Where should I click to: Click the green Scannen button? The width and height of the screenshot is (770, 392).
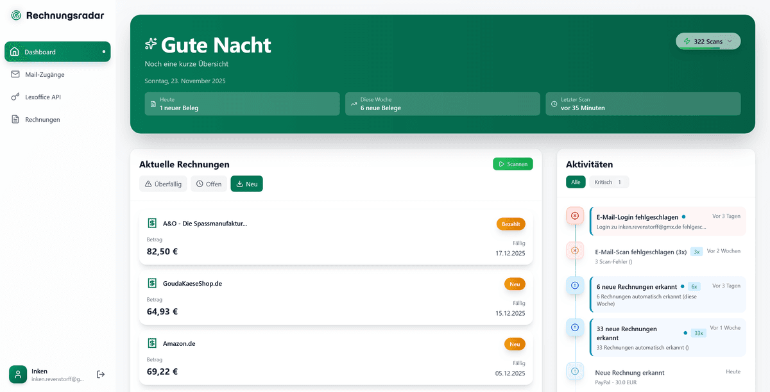(x=512, y=163)
